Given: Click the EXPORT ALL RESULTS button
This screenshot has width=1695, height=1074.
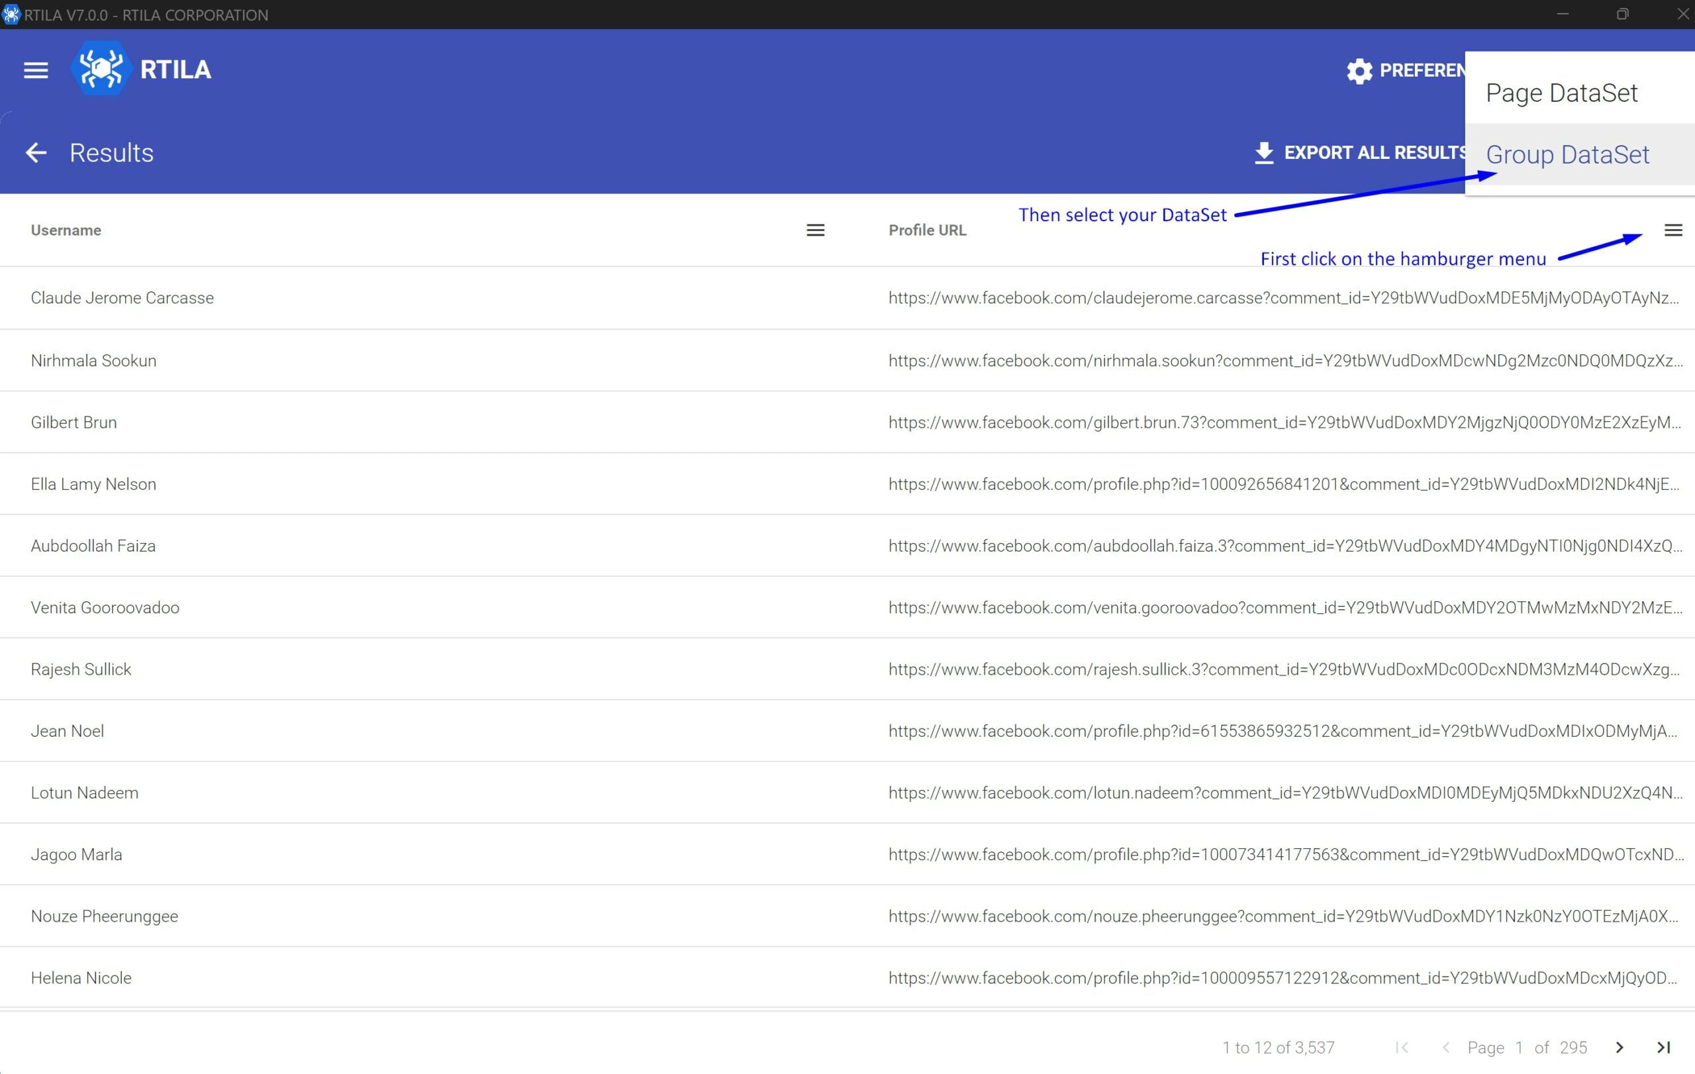Looking at the screenshot, I should (1359, 153).
